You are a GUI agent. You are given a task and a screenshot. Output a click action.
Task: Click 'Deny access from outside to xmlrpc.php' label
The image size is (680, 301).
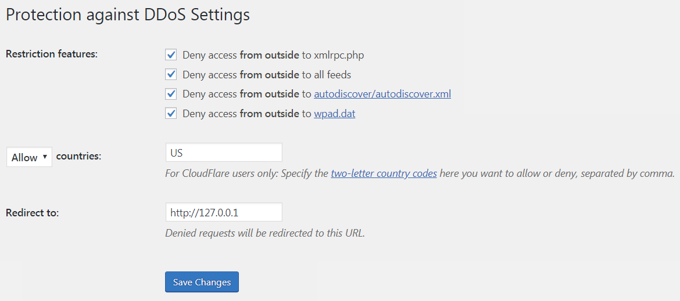click(x=273, y=55)
